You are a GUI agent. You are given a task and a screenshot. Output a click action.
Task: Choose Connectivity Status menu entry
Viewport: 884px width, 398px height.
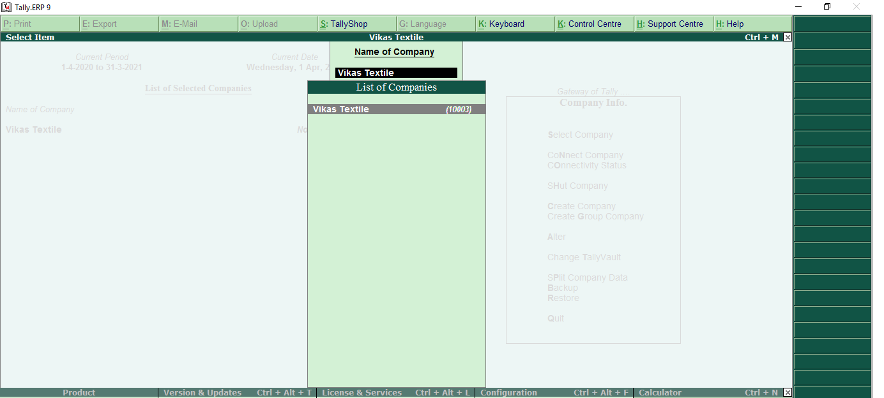587,165
